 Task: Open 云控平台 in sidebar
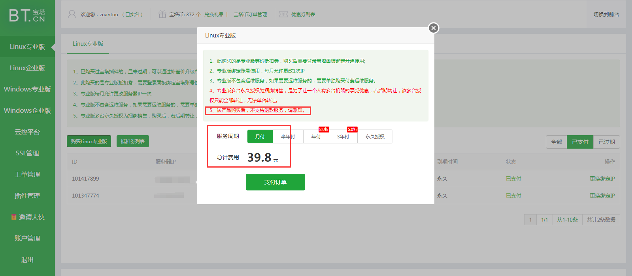click(27, 132)
